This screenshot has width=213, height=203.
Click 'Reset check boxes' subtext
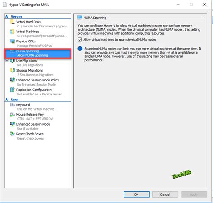pyautogui.click(x=30, y=138)
